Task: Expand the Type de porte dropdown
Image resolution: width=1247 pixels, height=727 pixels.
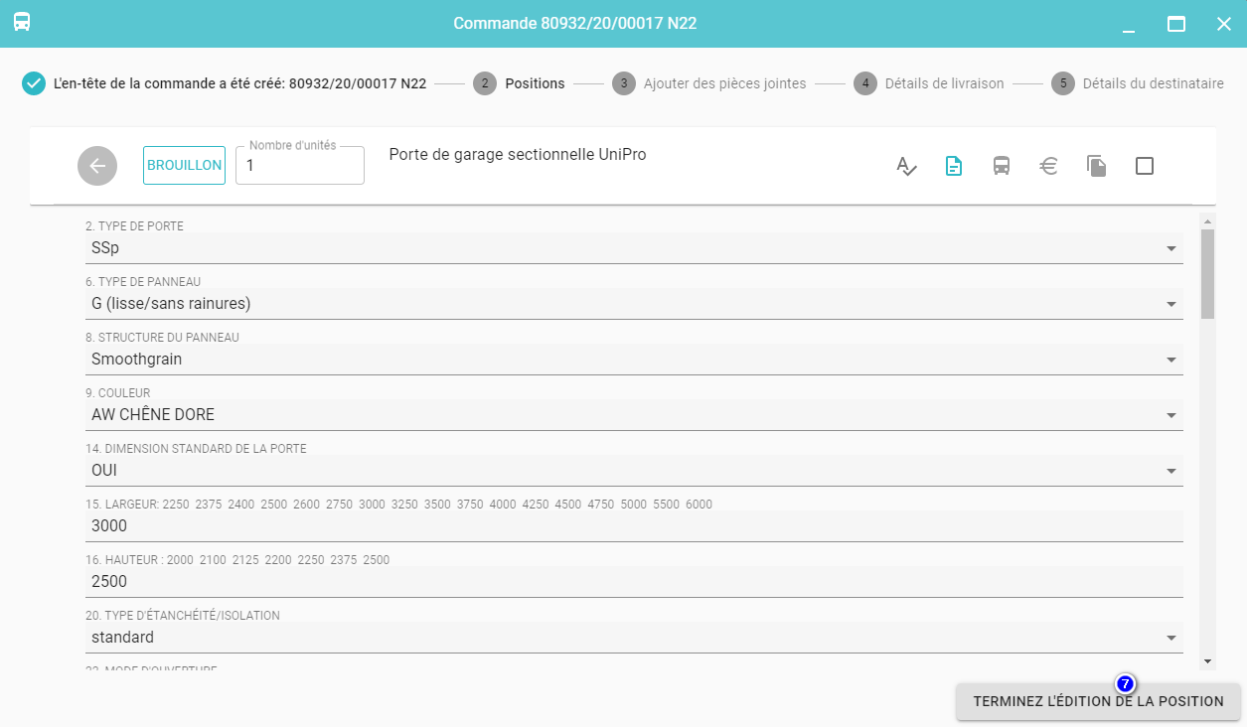Action: (x=1170, y=248)
